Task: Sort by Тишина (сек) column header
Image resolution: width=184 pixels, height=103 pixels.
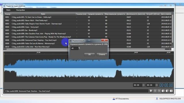Action: (x=81, y=14)
